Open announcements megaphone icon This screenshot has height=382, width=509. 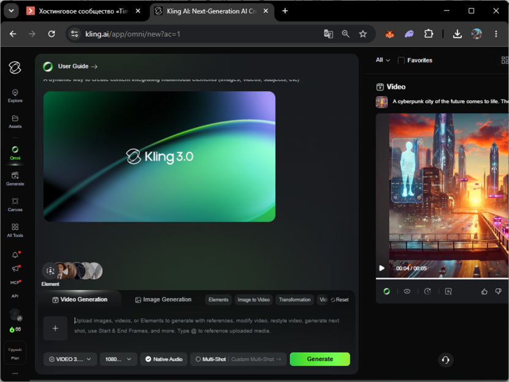click(15, 269)
